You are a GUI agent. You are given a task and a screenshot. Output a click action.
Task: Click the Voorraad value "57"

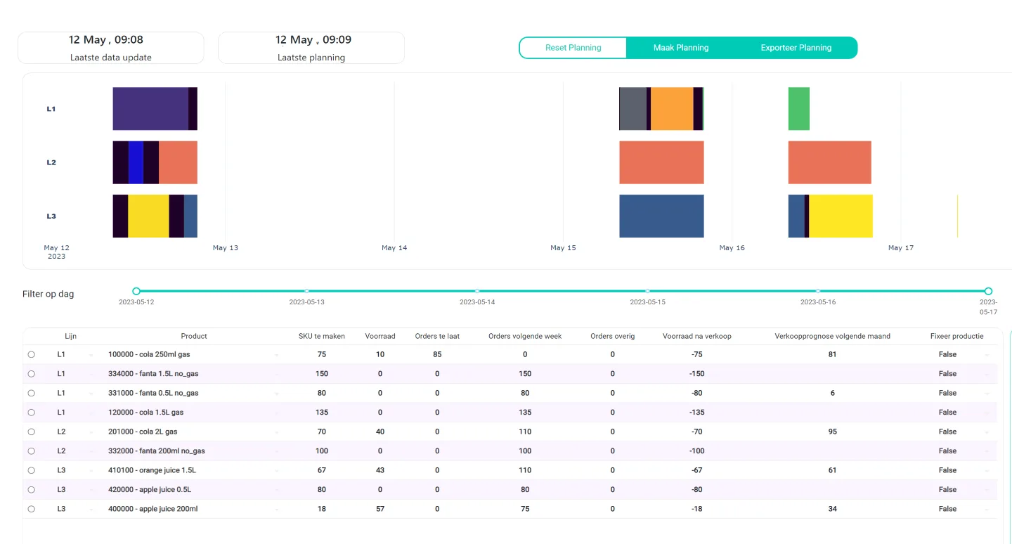click(x=380, y=510)
